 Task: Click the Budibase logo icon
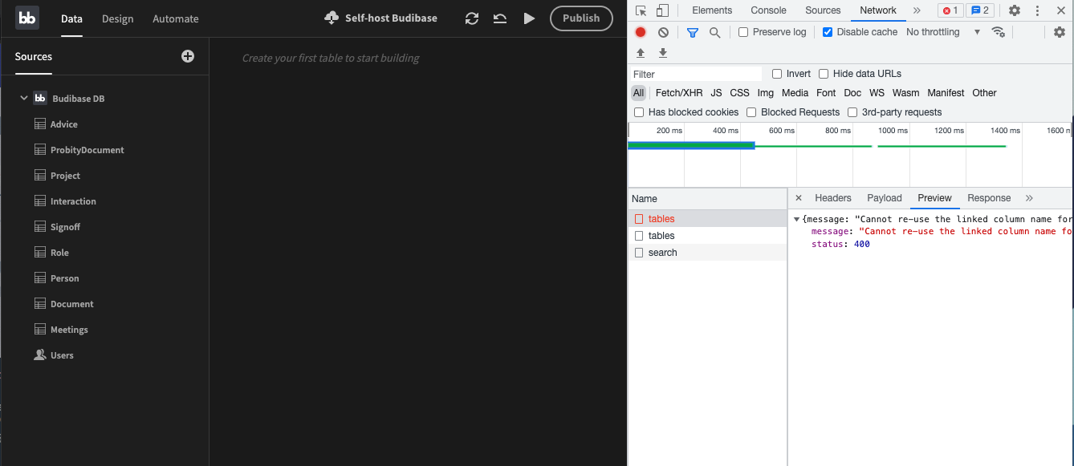(27, 18)
